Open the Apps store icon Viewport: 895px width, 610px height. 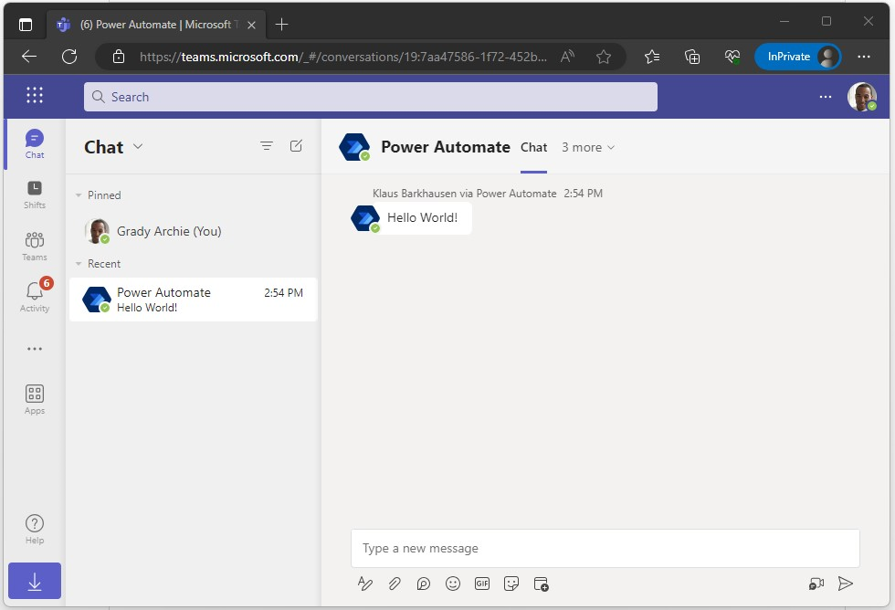click(35, 399)
